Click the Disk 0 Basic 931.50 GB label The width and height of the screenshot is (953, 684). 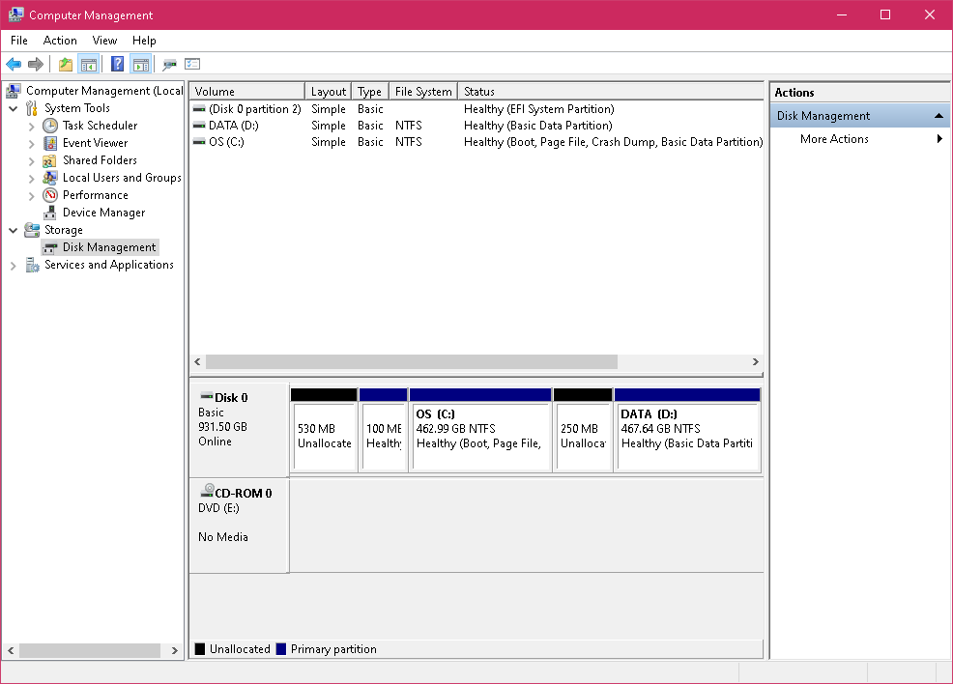coord(239,430)
